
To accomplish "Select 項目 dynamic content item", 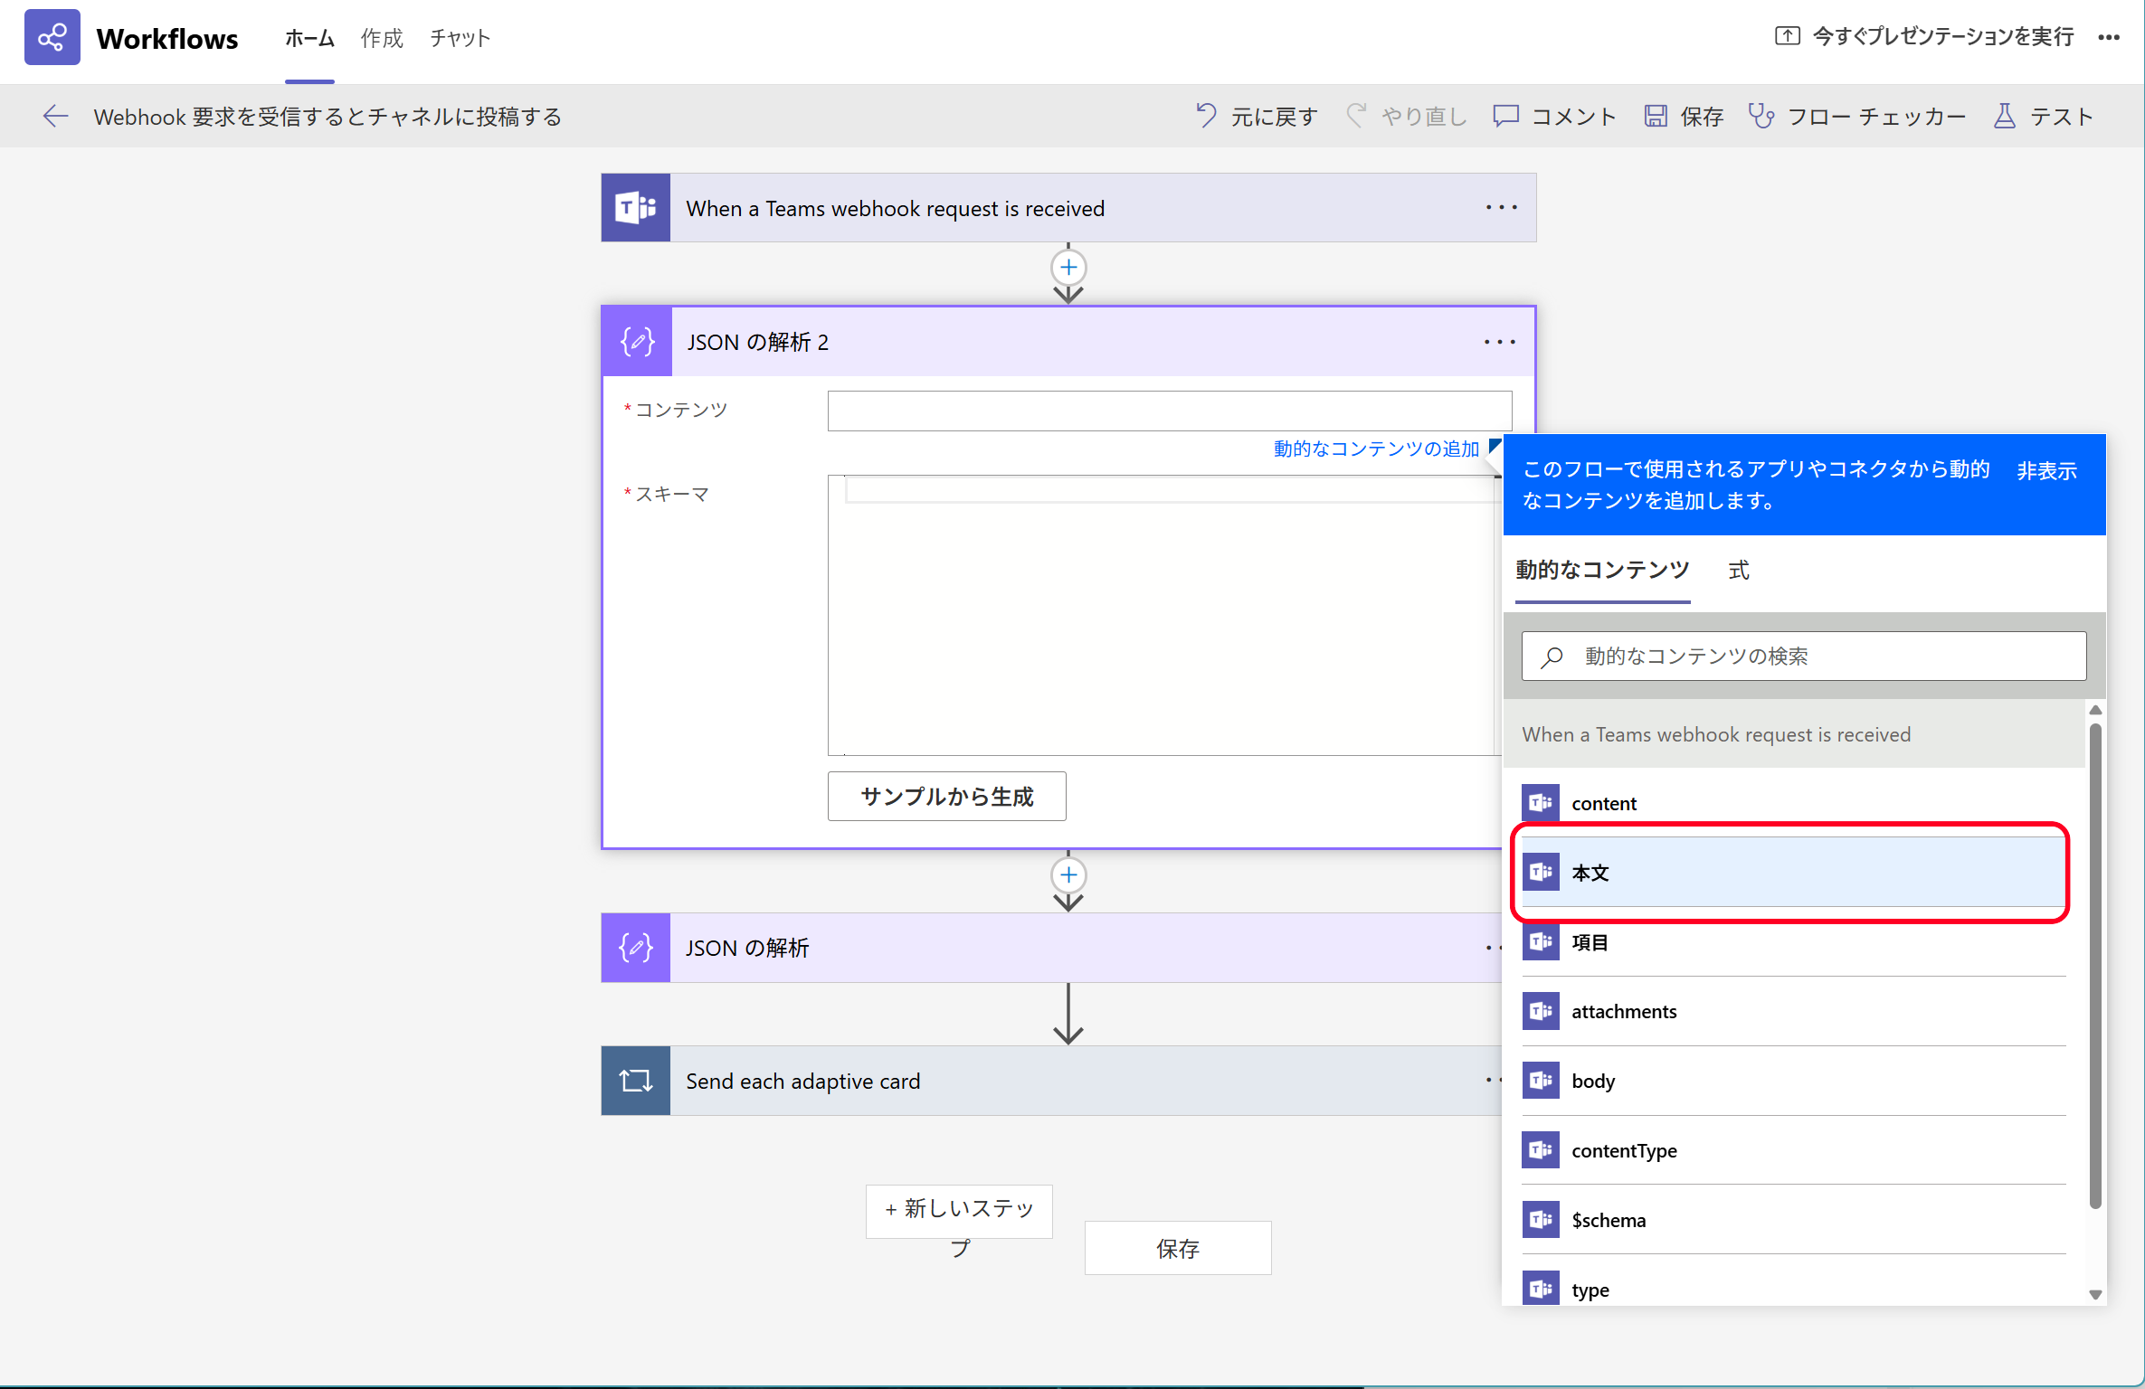I will pos(1794,942).
